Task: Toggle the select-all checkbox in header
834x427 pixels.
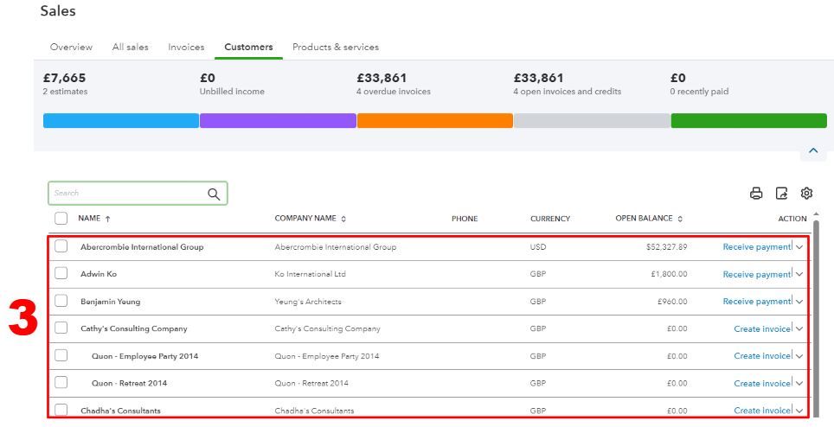Action: pos(61,219)
